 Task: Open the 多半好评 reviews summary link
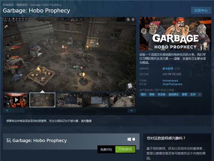coord(168,69)
